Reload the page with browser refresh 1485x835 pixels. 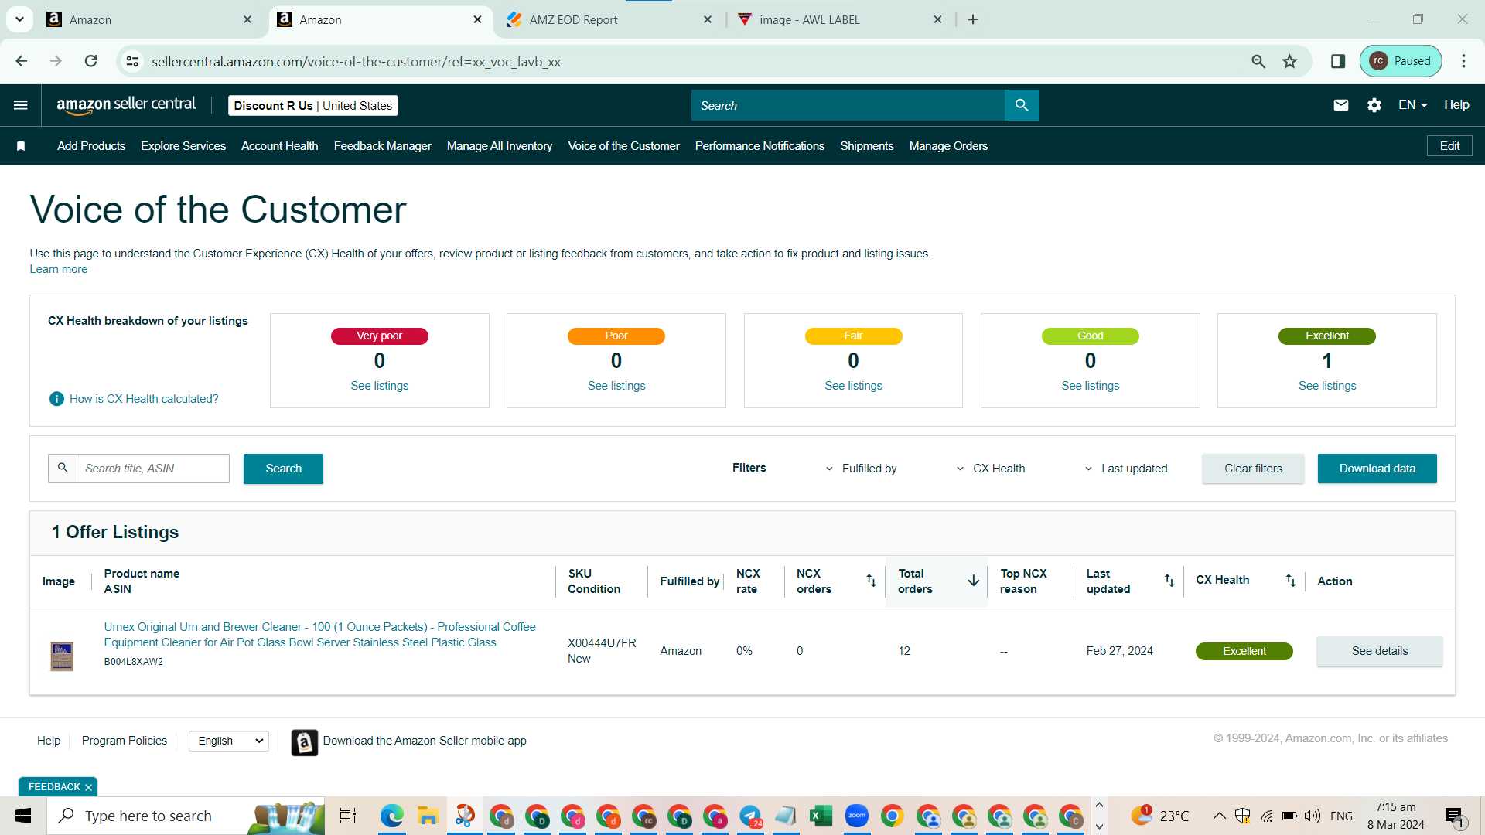[91, 61]
